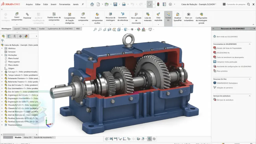
Task: Open the ConfigurationManager tab icon
Action: coord(15,36)
